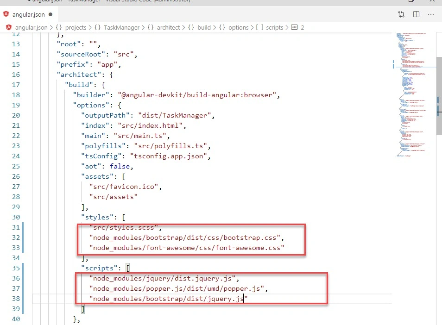
Task: Click the "src/favicon.ico" entry
Action: click(x=124, y=187)
